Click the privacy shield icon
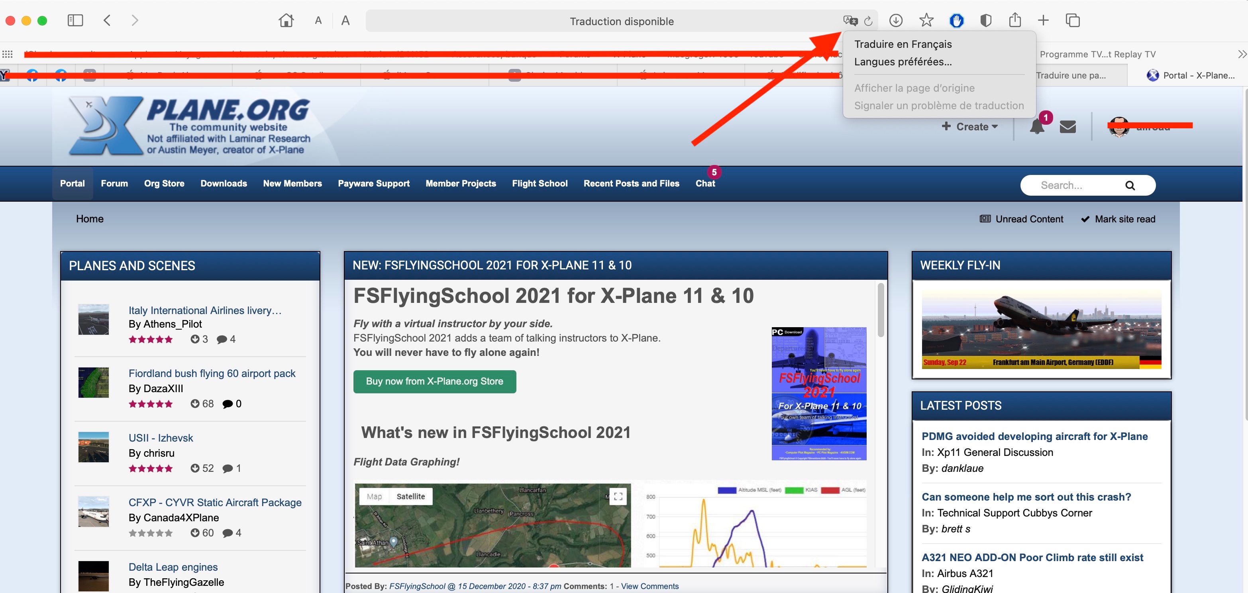The height and width of the screenshot is (593, 1248). (985, 20)
